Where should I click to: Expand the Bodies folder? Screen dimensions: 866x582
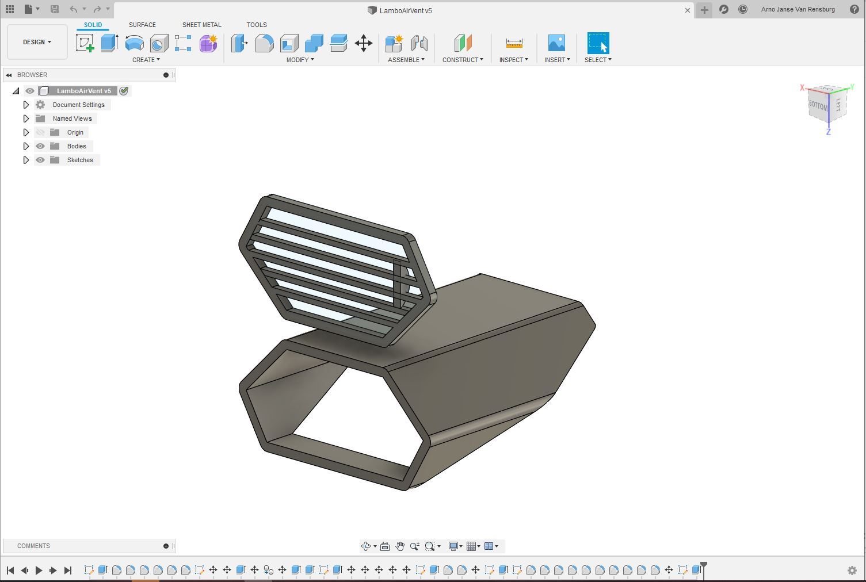coord(26,146)
